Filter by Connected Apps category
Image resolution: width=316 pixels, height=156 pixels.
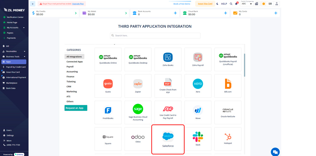75,61
